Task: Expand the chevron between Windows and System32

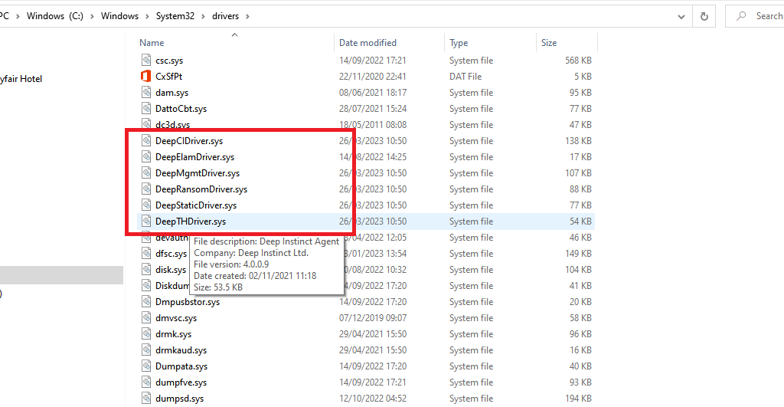Action: (147, 17)
